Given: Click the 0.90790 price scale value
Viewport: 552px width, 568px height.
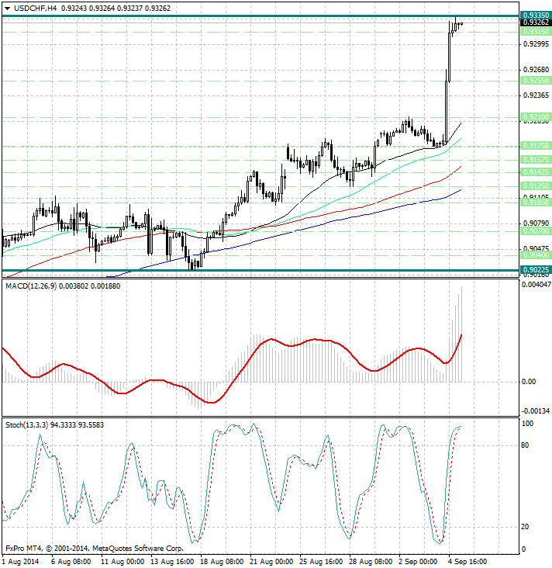Looking at the screenshot, I should 536,223.
